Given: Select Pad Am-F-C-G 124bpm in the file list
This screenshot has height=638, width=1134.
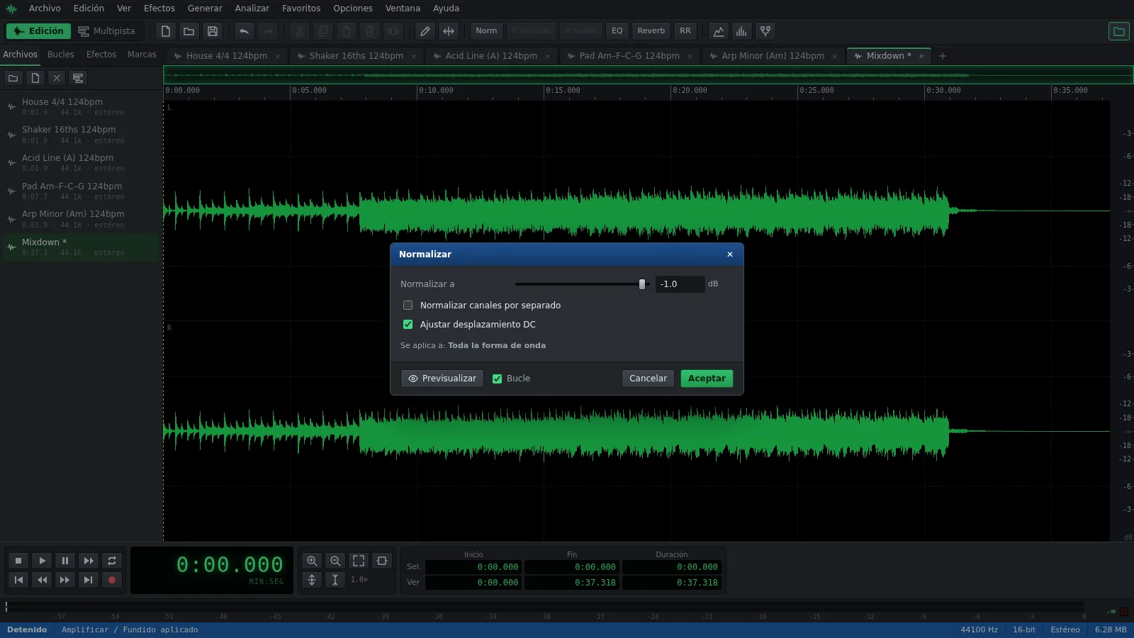Looking at the screenshot, I should pyautogui.click(x=81, y=191).
